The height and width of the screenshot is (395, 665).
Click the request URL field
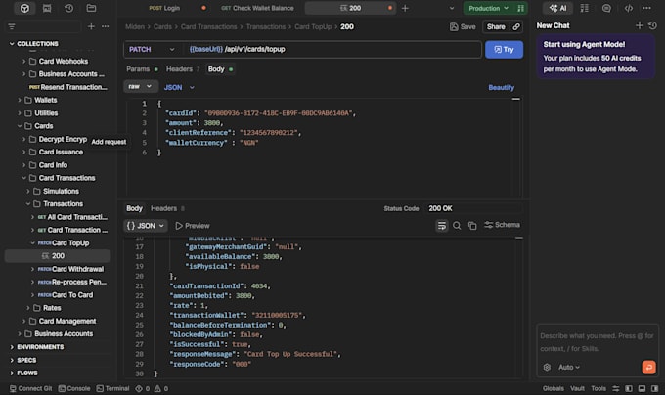(332, 49)
